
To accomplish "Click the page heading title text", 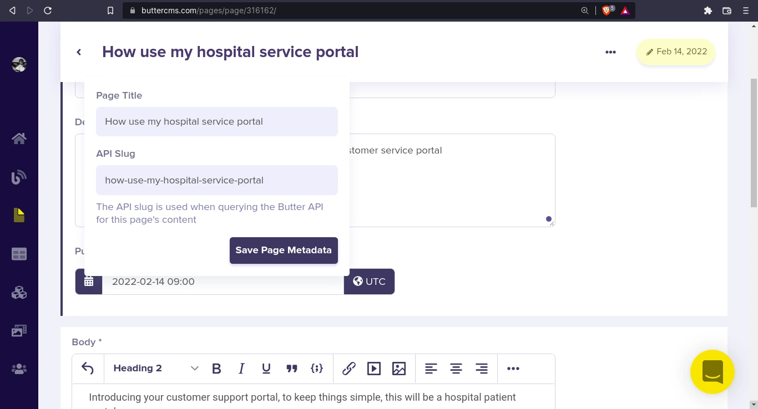I will [x=230, y=52].
